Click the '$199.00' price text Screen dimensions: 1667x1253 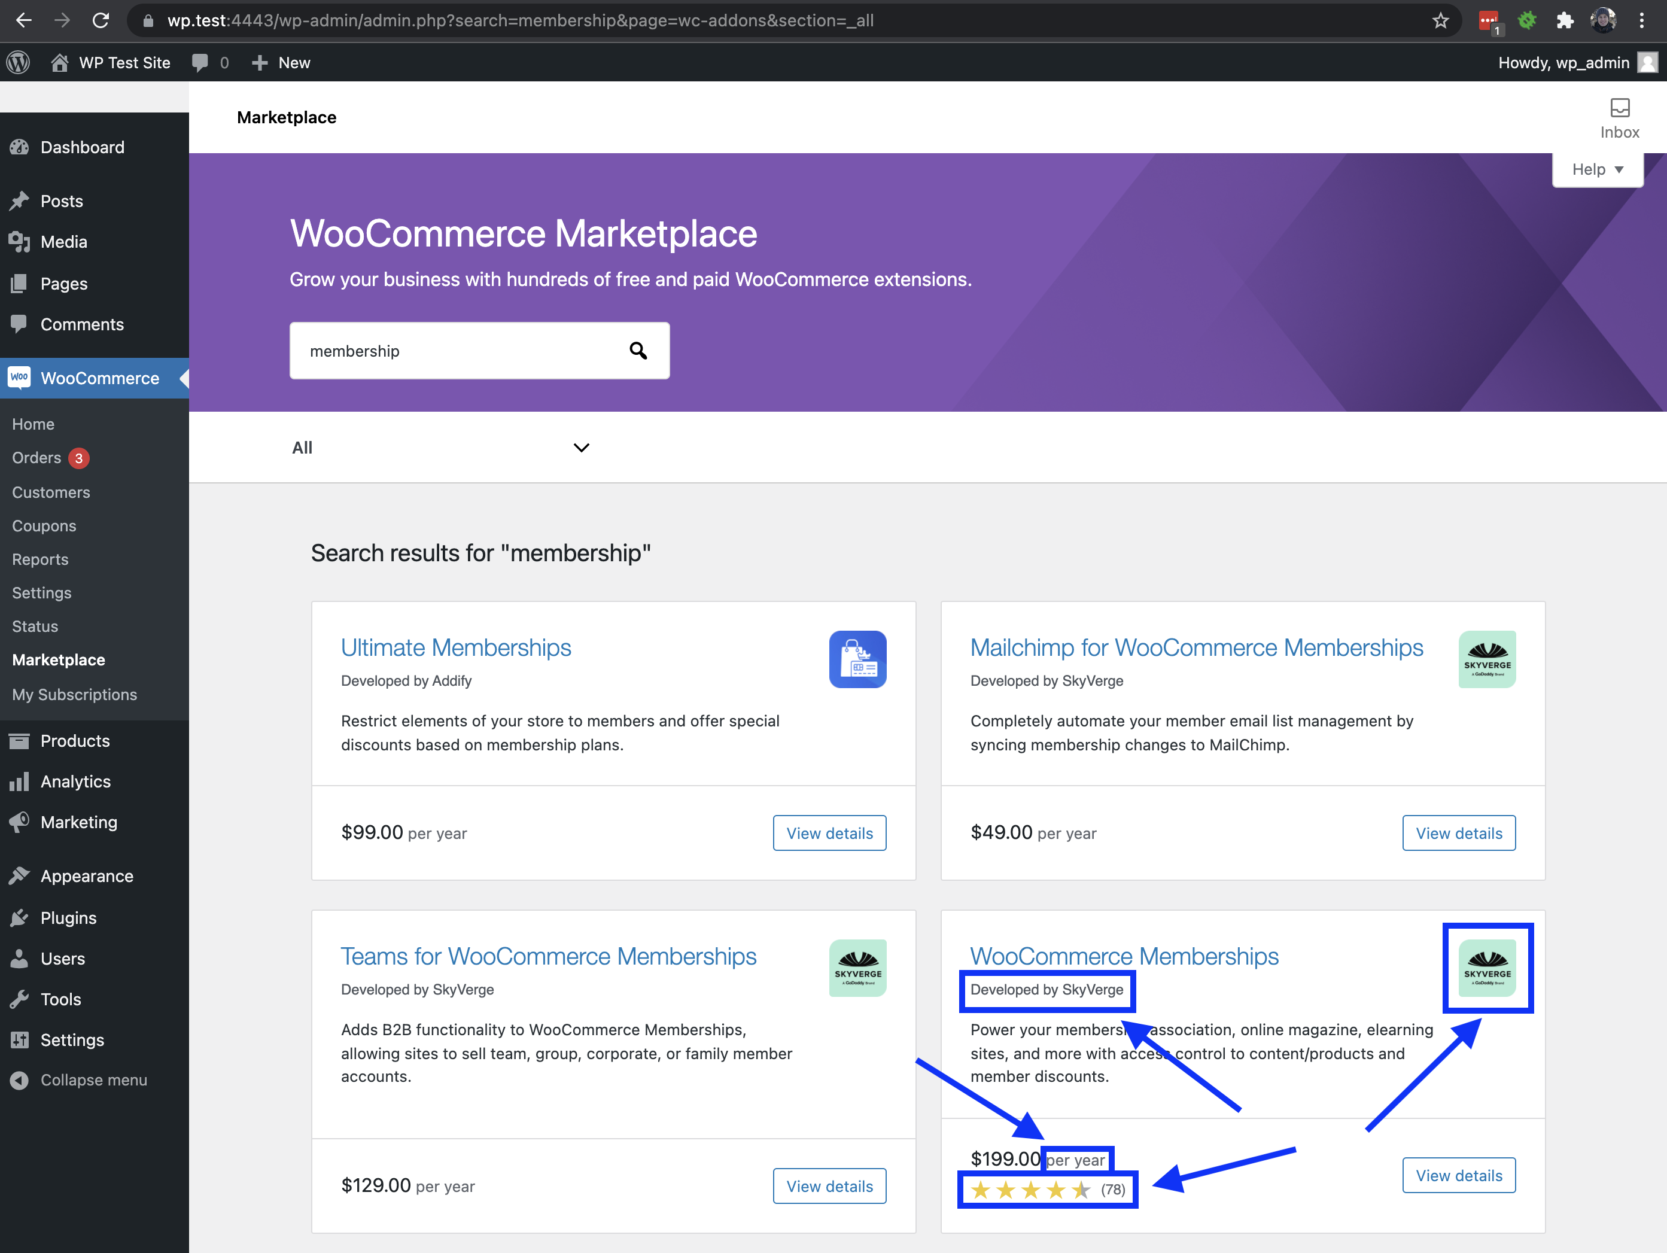[x=1005, y=1159]
